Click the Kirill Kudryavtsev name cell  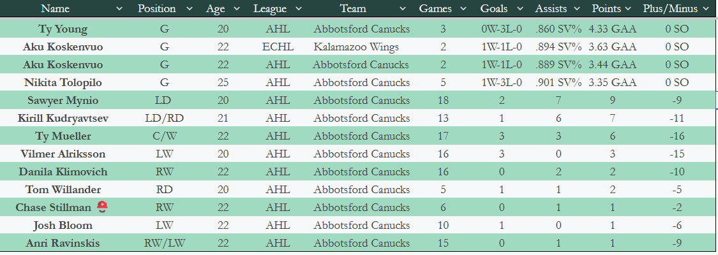(x=63, y=118)
